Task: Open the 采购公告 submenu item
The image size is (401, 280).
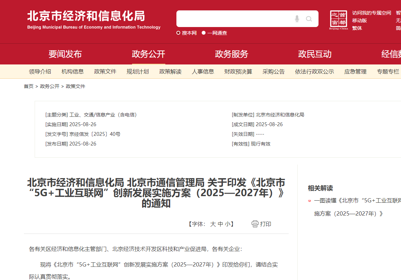Action: pos(273,72)
